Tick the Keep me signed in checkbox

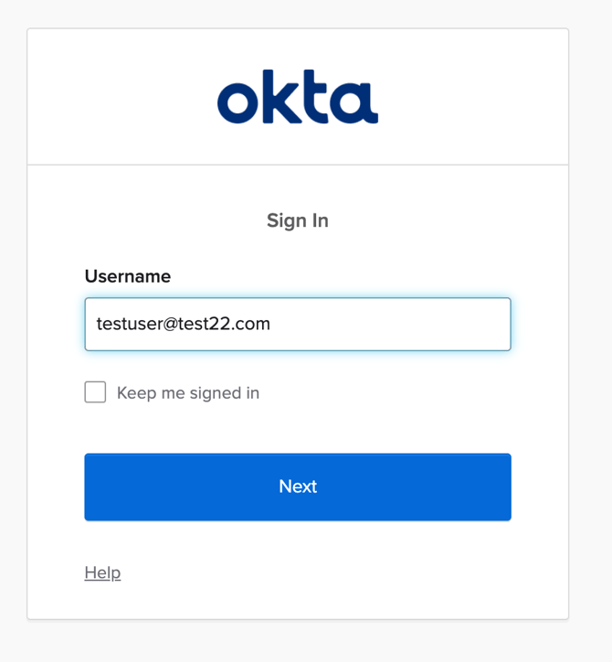click(95, 392)
